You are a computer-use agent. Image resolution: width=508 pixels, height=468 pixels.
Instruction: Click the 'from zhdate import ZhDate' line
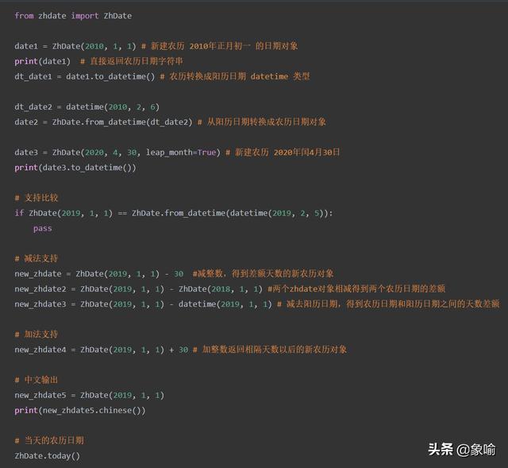click(73, 16)
